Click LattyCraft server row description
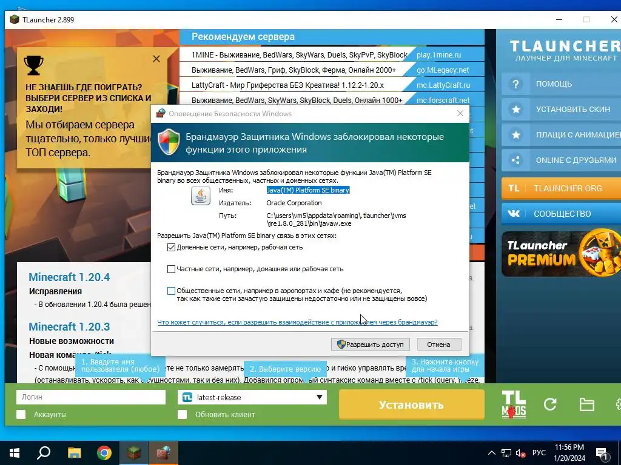Viewport: 621px width, 465px height. (287, 85)
